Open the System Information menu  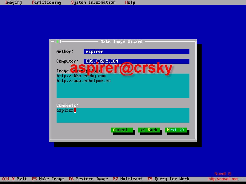click(93, 2)
